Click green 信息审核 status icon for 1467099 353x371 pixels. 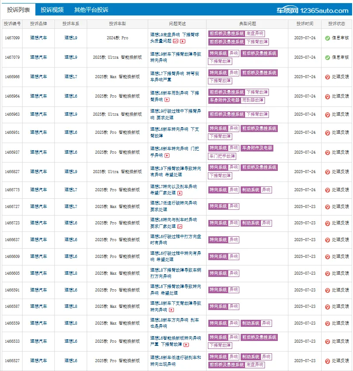[327, 38]
